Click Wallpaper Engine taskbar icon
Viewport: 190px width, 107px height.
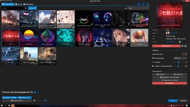[x=13, y=106]
